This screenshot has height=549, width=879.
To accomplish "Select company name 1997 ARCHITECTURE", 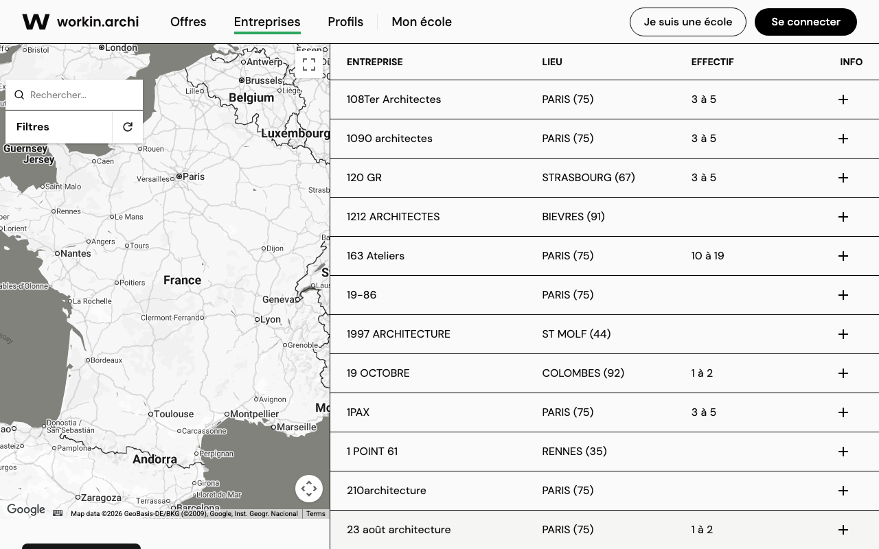I will 398,334.
